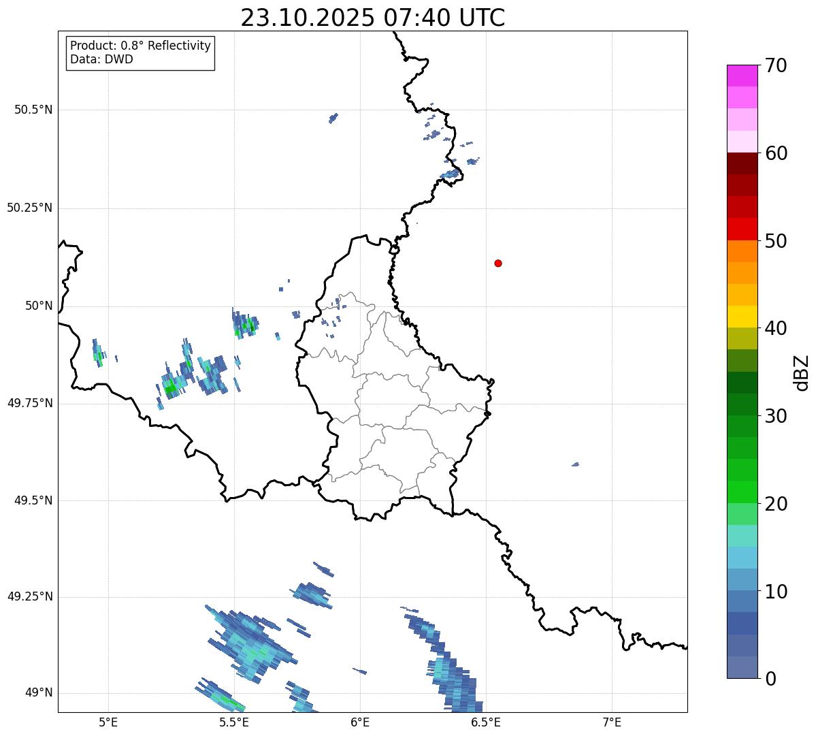Click the title "23.10.2025 07:40 UTC"
The image size is (818, 736).
click(x=373, y=18)
